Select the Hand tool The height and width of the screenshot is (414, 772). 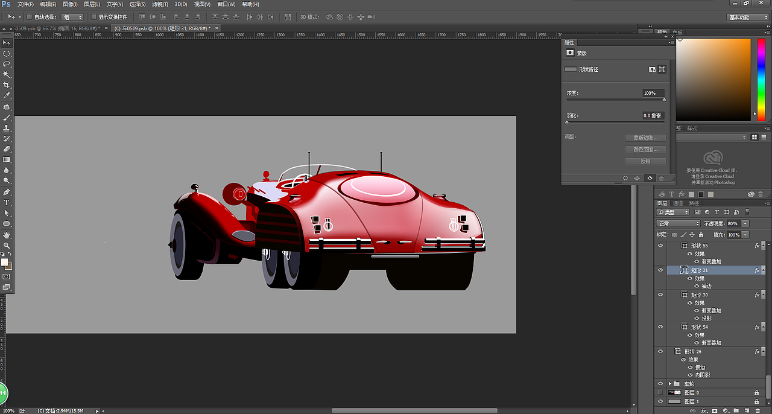tap(7, 235)
